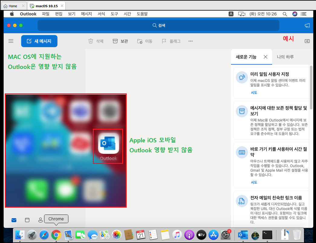316x243 pixels.
Task: Click the Outlook icon in the iOS image
Action: [109, 144]
